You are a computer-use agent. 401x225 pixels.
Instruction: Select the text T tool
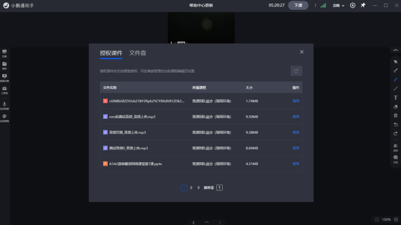[x=395, y=97]
